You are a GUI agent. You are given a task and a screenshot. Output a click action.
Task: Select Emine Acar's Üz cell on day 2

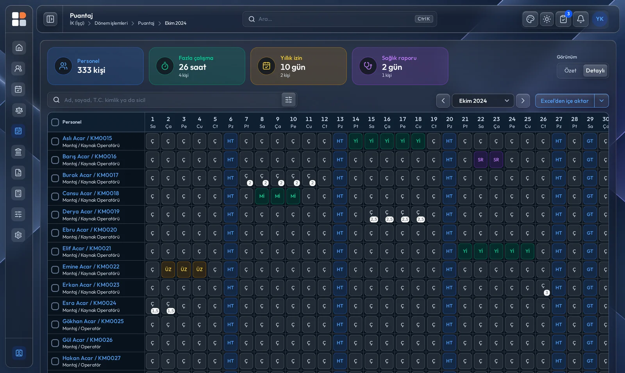(168, 269)
